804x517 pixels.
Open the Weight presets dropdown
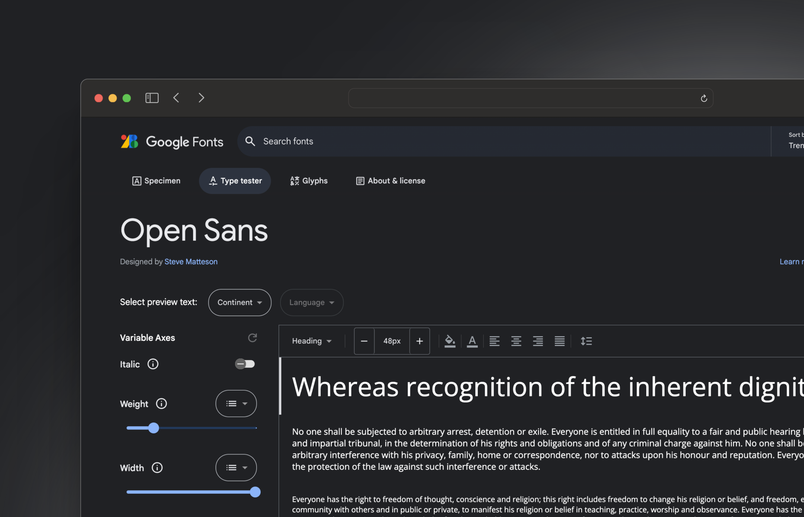[236, 404]
